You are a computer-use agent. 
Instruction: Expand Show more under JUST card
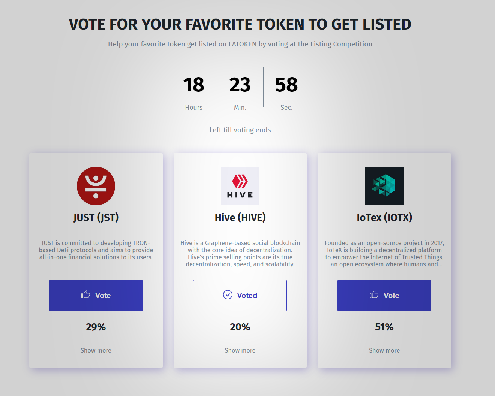96,350
